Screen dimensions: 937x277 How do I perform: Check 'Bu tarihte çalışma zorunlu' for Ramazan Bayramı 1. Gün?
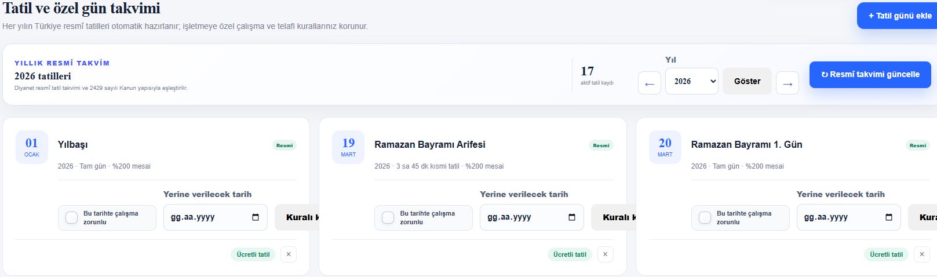pos(705,218)
